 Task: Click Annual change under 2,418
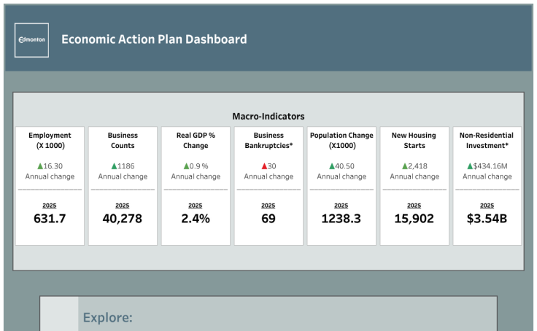(414, 176)
